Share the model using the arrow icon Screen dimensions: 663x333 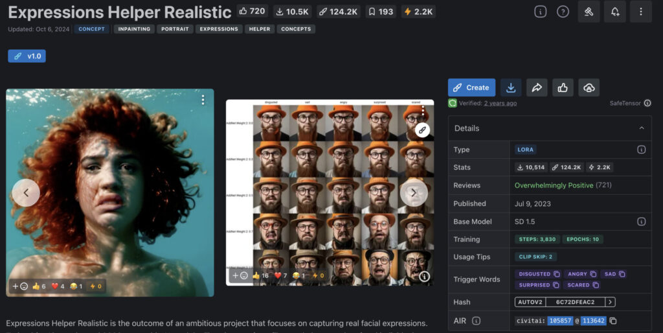click(537, 87)
